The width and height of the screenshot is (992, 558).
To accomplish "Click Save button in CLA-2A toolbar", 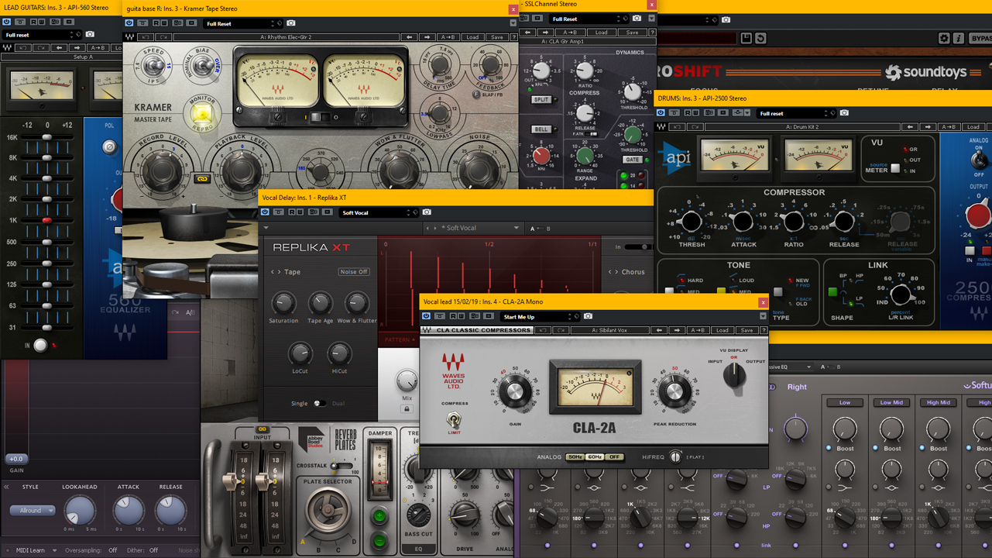I will pos(747,330).
